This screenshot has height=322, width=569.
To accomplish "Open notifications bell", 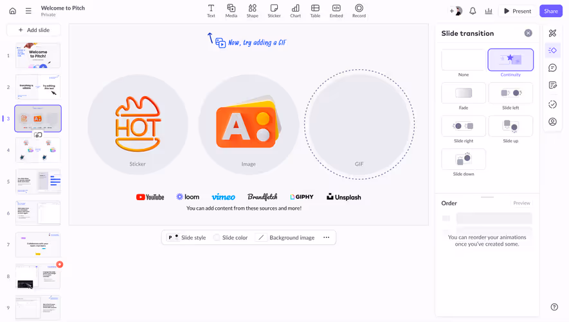I will (x=473, y=12).
